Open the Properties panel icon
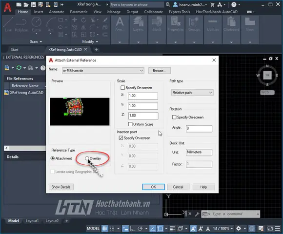Image resolution: width=283 pixels, height=234 pixels. point(176,24)
